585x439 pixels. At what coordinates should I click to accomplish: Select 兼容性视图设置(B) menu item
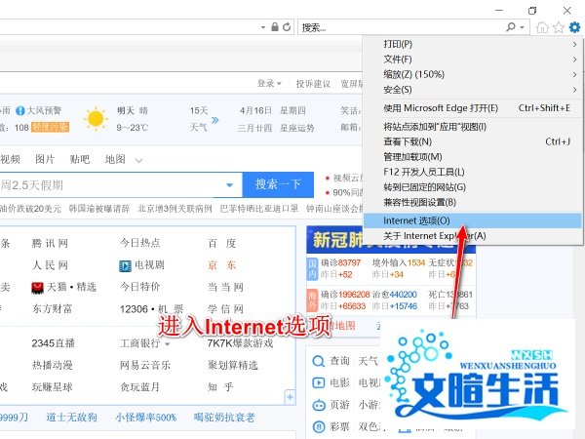coord(472,202)
